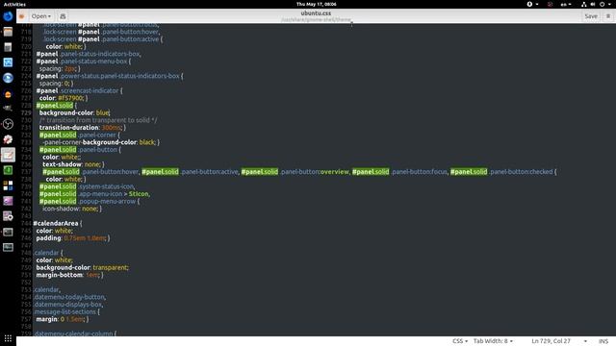Open the green app icon in the dock
616x346 pixels.
pyautogui.click(x=8, y=170)
